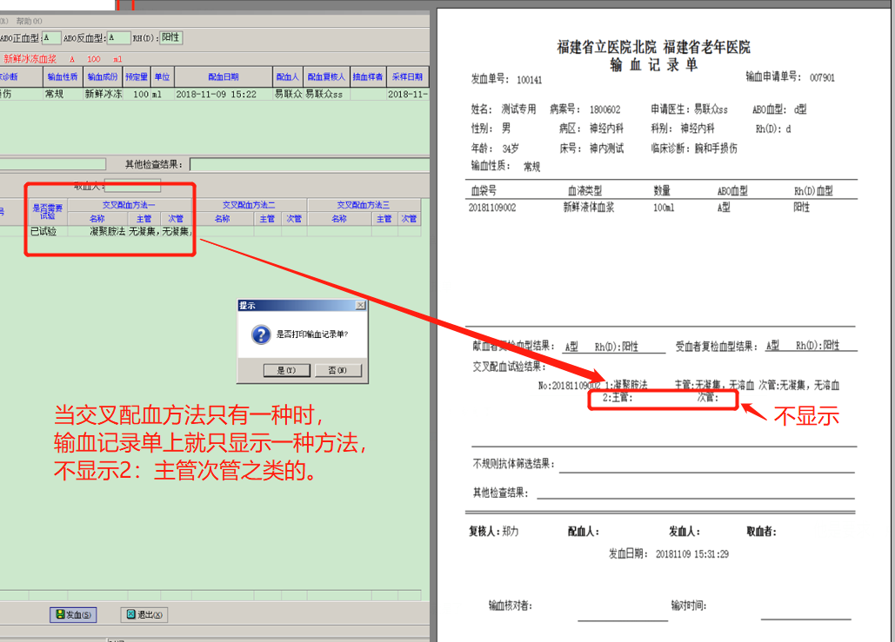Click the 交叉配血方法二 header
895x642 pixels.
click(249, 205)
